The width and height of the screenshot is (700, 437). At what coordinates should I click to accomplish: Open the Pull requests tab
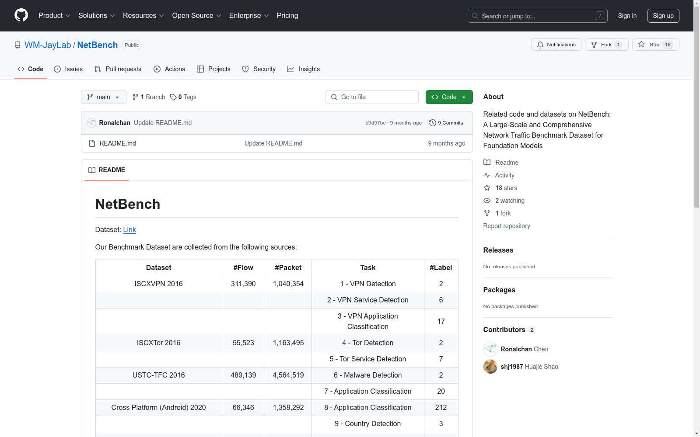coord(118,69)
